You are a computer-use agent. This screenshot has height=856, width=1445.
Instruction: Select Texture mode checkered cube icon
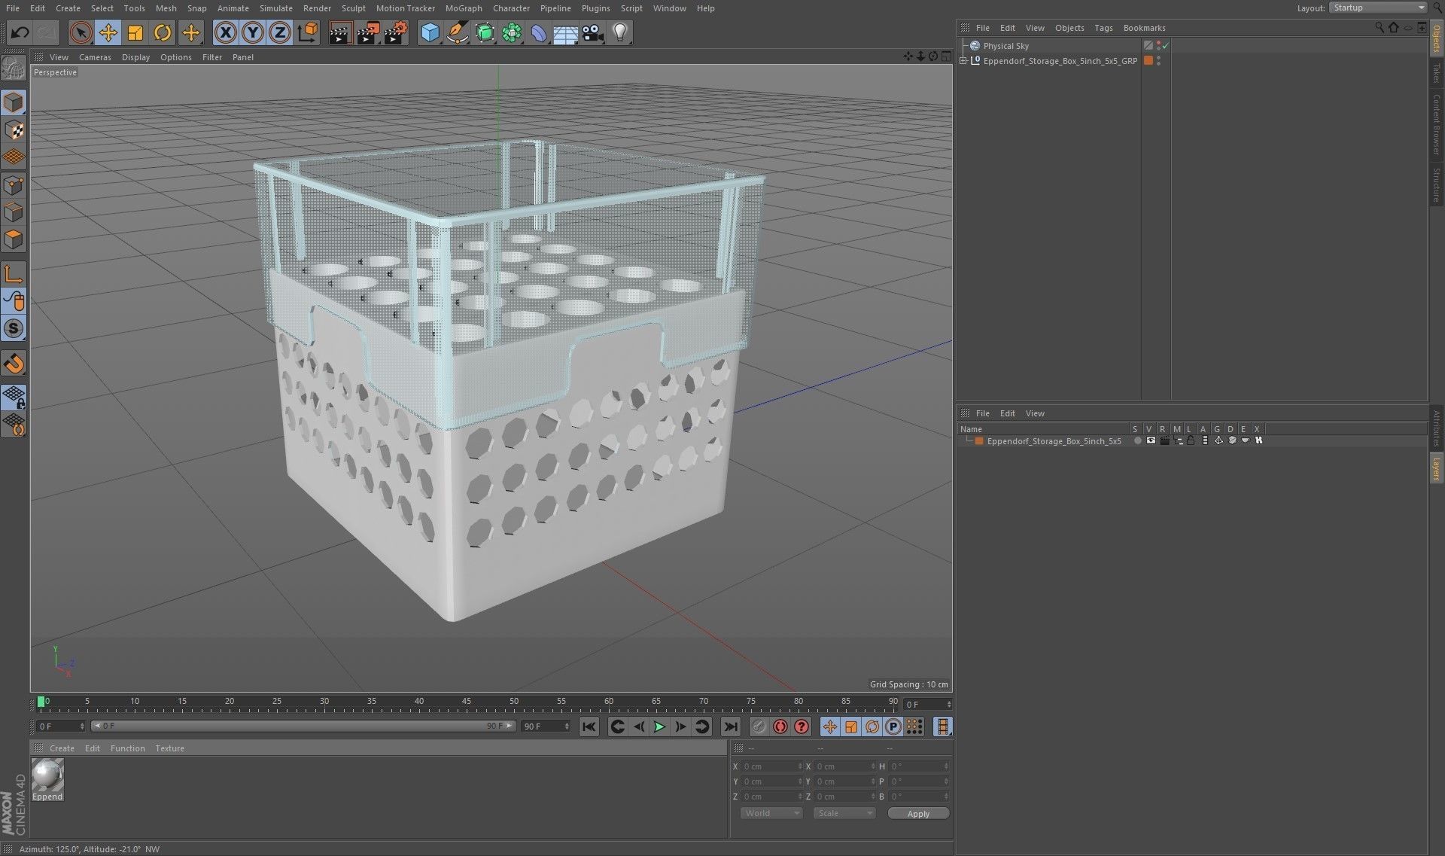pos(14,129)
